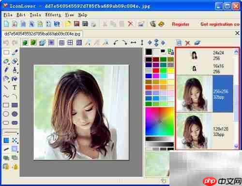Open the View menu
This screenshot has width=242, height=186.
click(x=69, y=15)
